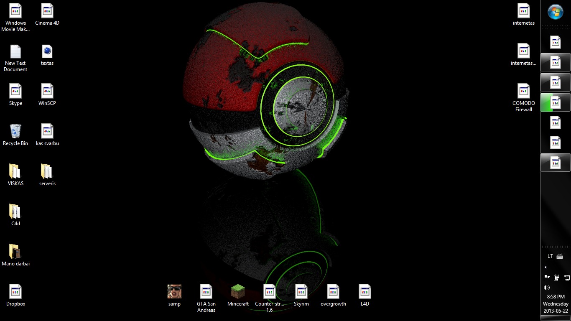Image resolution: width=571 pixels, height=321 pixels.
Task: Select the Counter-strike 1.6 shortcut
Action: [x=270, y=298]
